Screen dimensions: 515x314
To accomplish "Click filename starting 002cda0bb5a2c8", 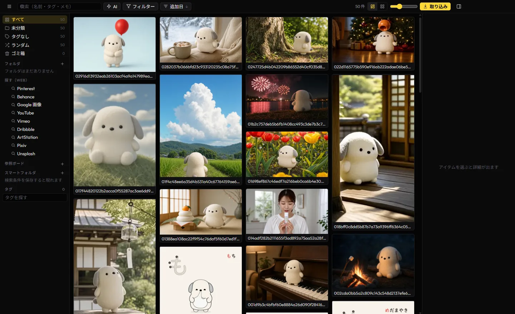I will coord(372,293).
